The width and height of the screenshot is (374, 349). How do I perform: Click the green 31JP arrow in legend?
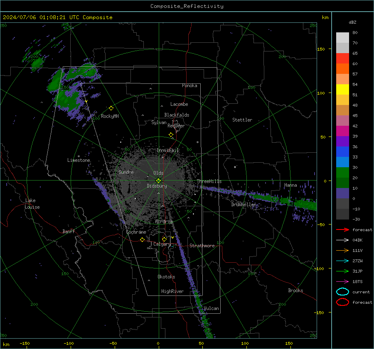342,271
